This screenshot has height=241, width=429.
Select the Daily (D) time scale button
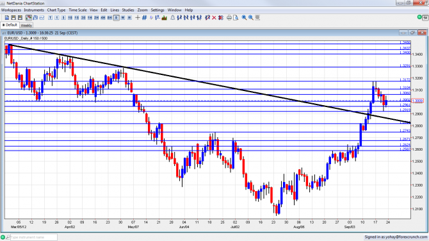(117, 17)
